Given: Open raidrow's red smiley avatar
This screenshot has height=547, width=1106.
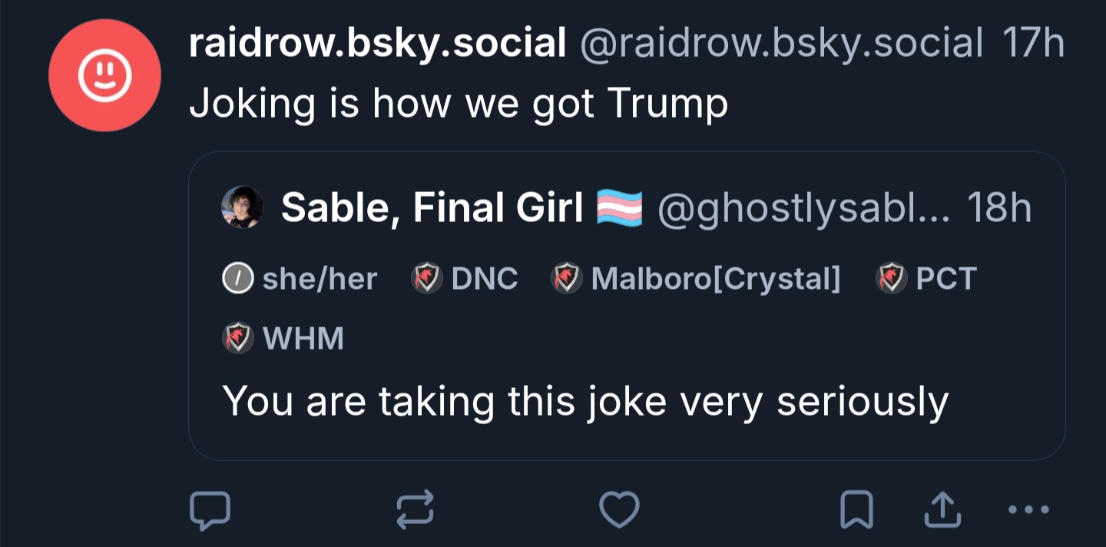Looking at the screenshot, I should (x=104, y=75).
